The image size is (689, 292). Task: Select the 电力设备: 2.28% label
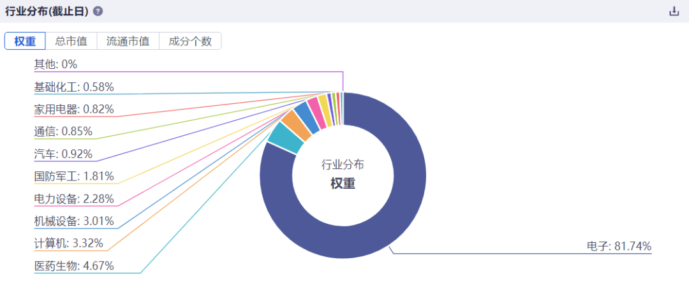point(74,198)
